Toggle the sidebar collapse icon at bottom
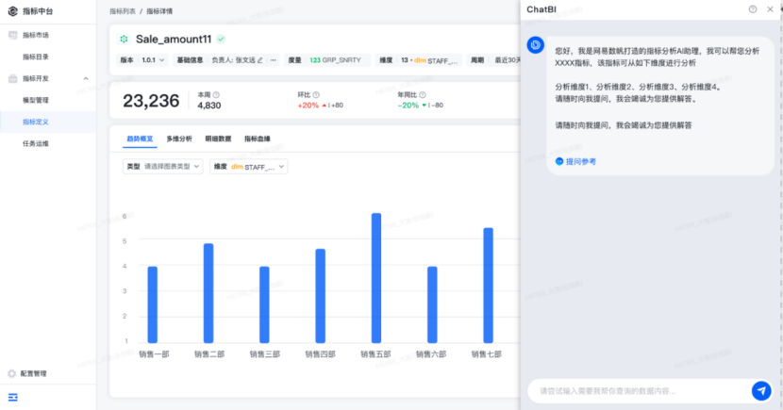This screenshot has height=410, width=783. click(x=13, y=397)
